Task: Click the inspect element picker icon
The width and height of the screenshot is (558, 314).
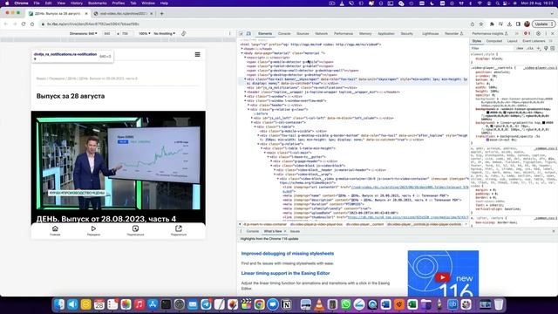Action: (x=241, y=33)
